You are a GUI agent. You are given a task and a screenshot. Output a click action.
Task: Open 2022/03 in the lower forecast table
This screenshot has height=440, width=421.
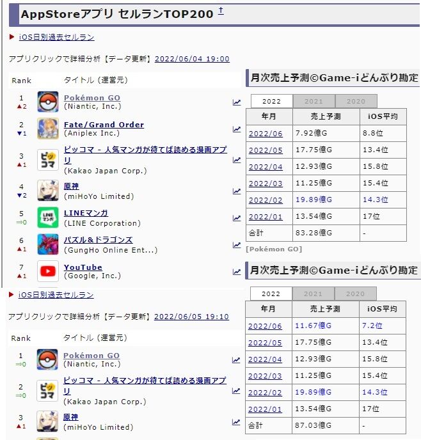[x=265, y=376]
